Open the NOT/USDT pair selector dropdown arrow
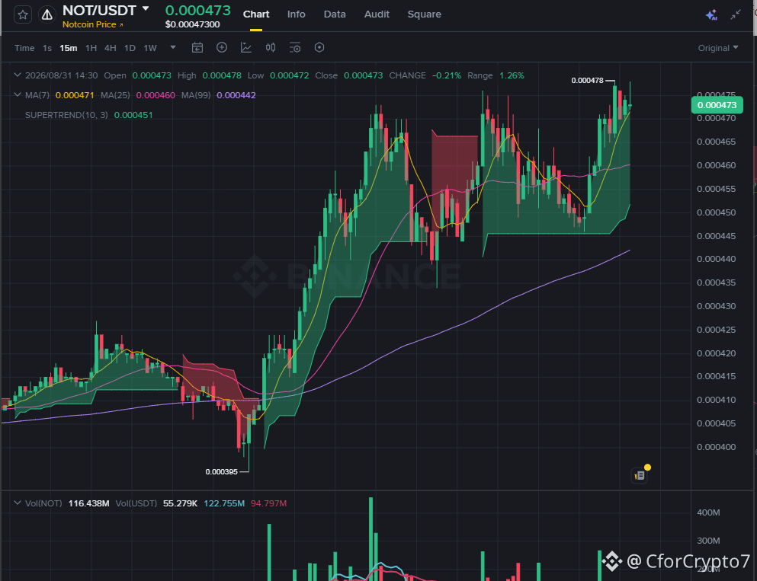The width and height of the screenshot is (757, 581). 146,9
